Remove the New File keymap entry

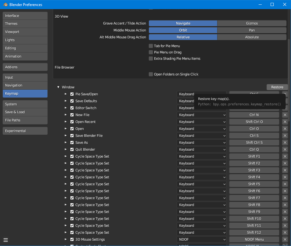click(x=285, y=115)
